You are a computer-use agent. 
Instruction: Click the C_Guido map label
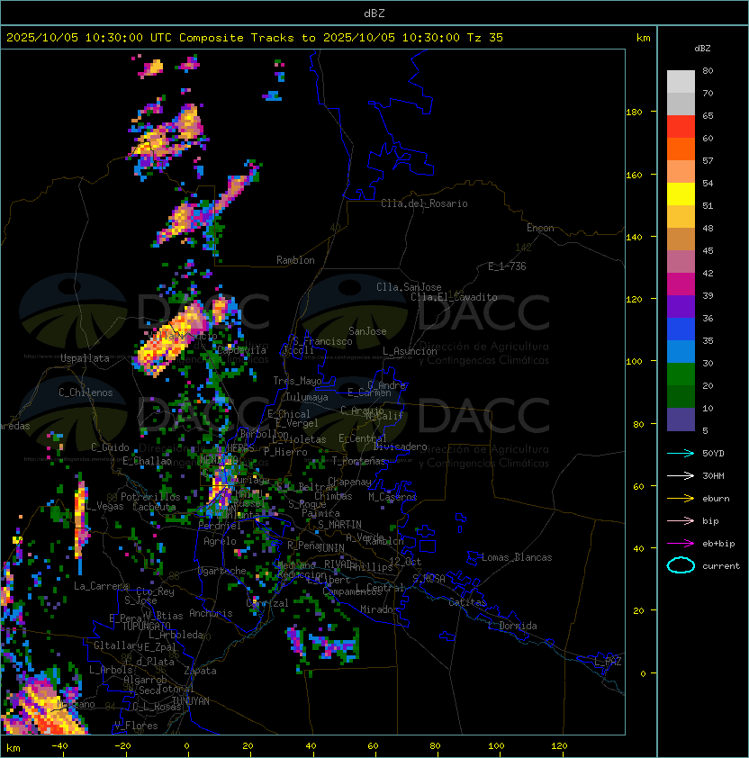click(110, 447)
